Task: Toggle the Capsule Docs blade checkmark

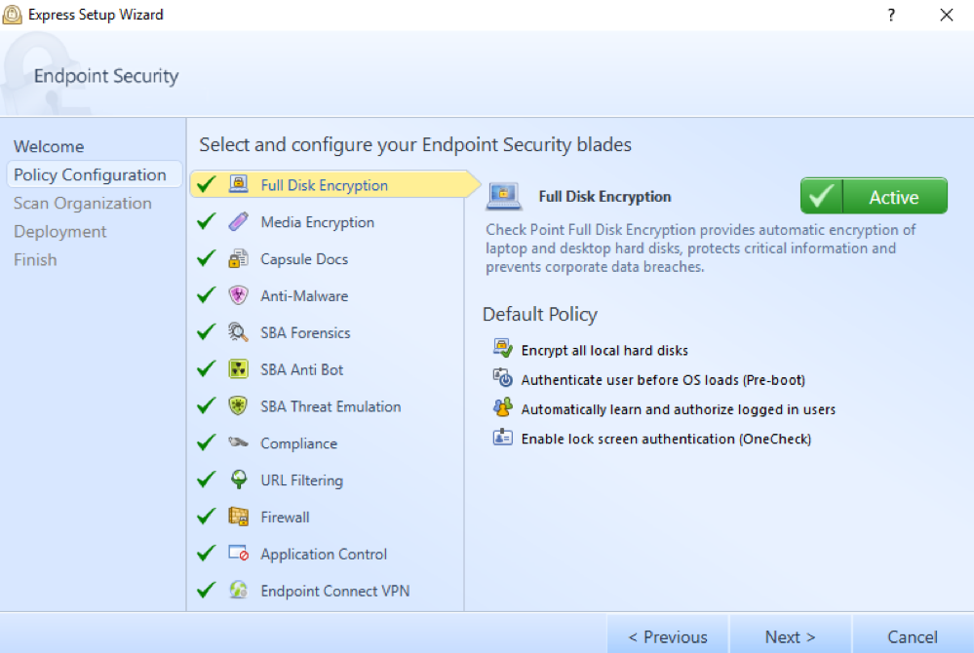Action: [207, 258]
